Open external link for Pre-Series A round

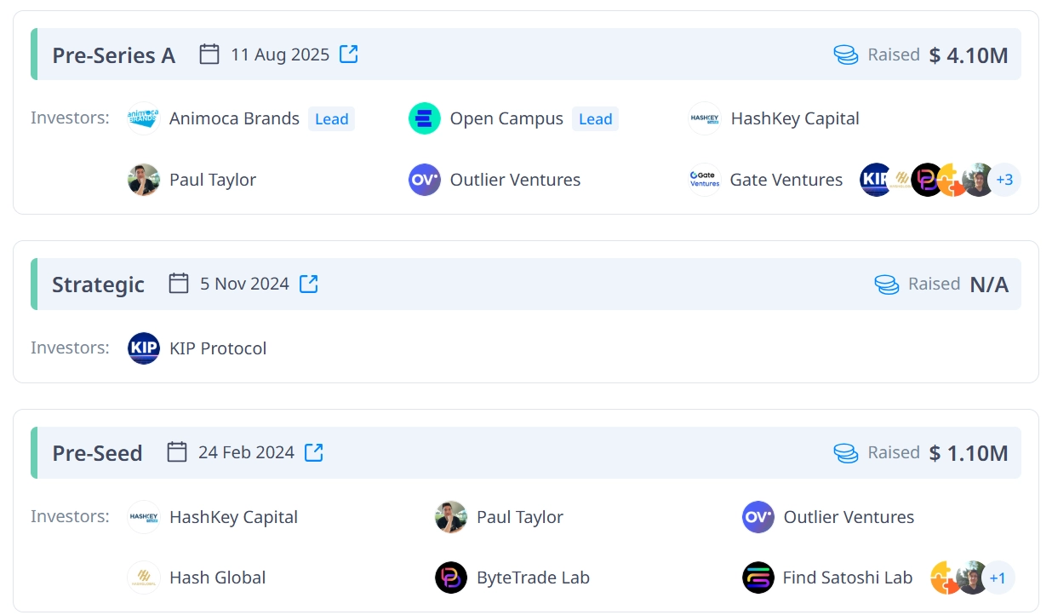coord(349,55)
